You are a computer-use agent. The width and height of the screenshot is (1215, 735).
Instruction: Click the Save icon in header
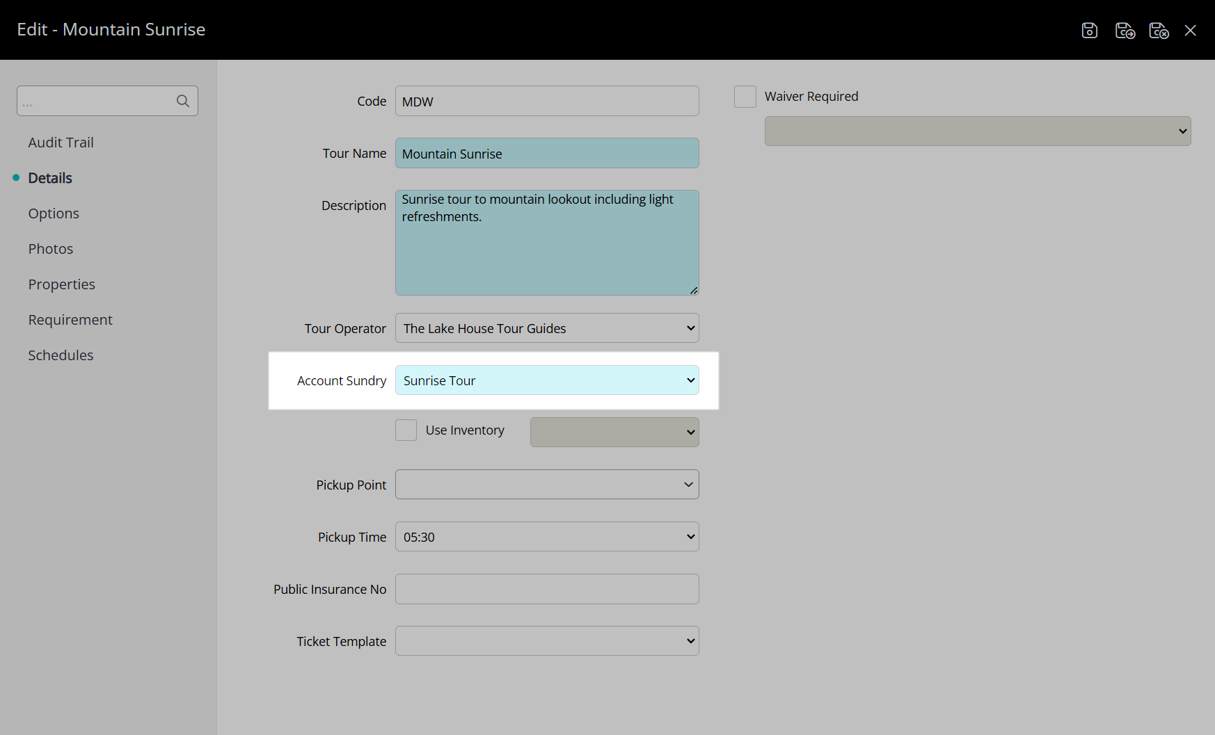tap(1089, 31)
